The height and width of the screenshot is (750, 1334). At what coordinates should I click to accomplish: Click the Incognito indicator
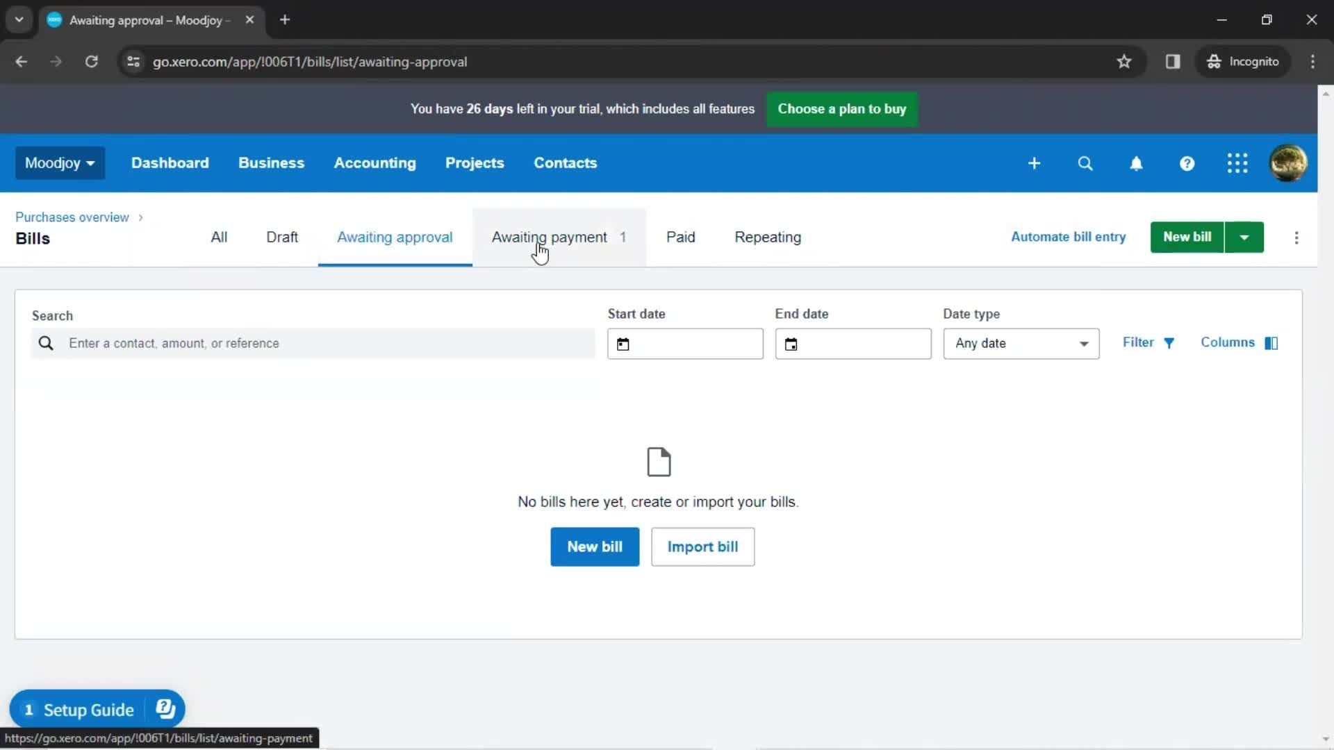tap(1243, 62)
